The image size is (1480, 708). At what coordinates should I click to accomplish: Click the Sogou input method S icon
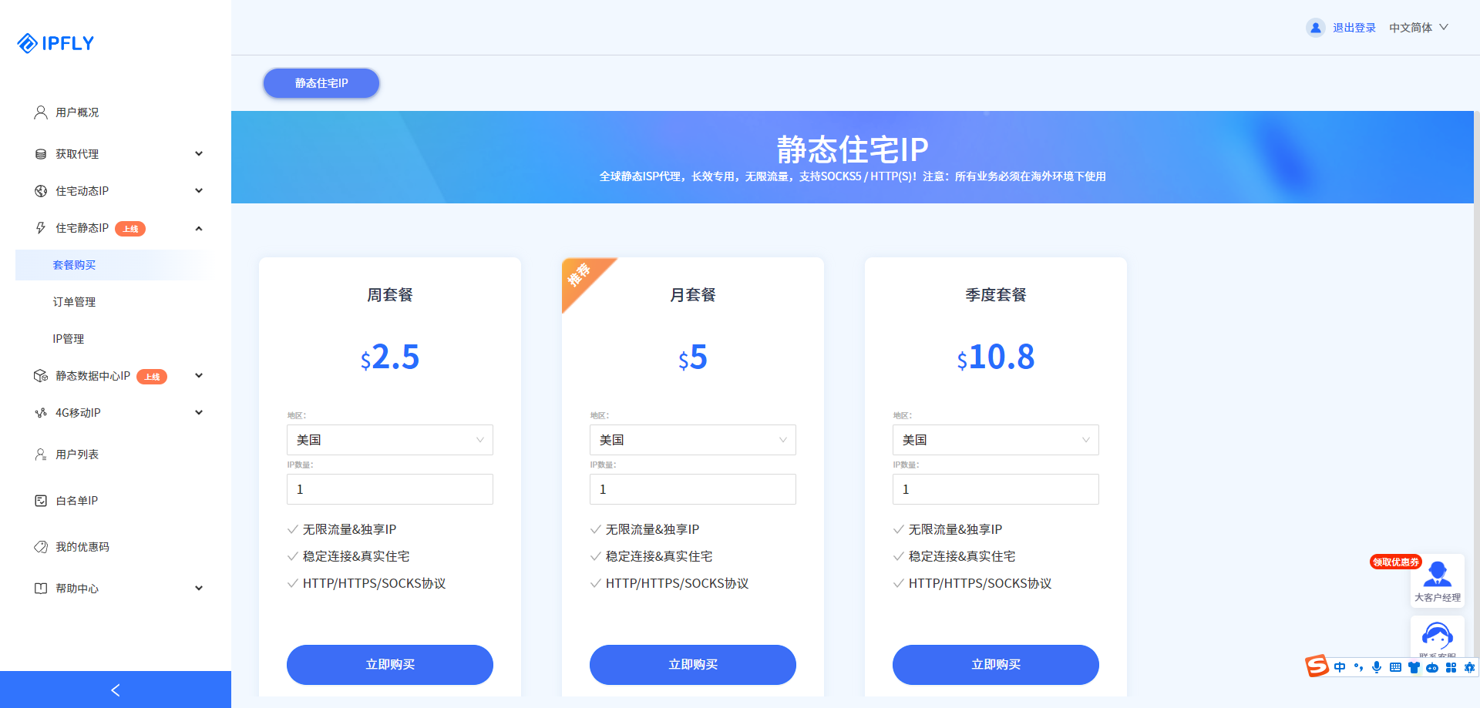1317,666
